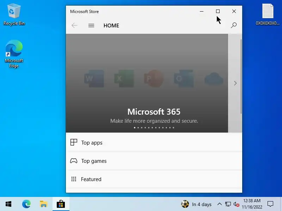Click the PowerPoint icon in banner
Viewport: 282px width, 211px height.
(154, 78)
